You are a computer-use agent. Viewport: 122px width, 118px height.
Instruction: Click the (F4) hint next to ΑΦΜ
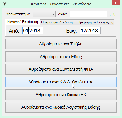point(112,14)
